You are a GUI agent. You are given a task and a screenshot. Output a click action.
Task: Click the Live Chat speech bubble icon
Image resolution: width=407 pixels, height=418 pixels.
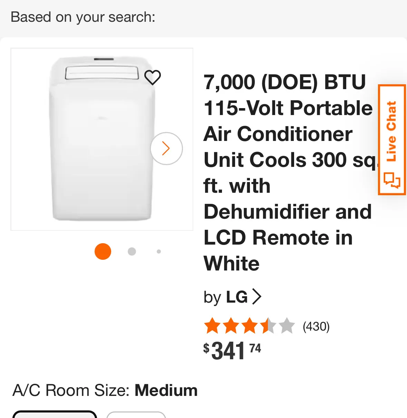coord(392,180)
